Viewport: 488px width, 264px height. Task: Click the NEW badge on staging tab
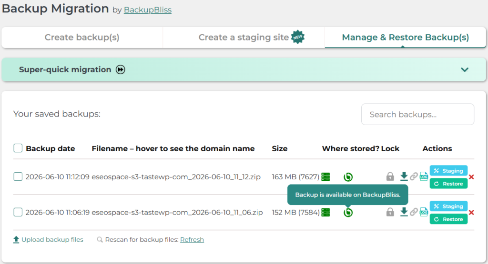(298, 37)
